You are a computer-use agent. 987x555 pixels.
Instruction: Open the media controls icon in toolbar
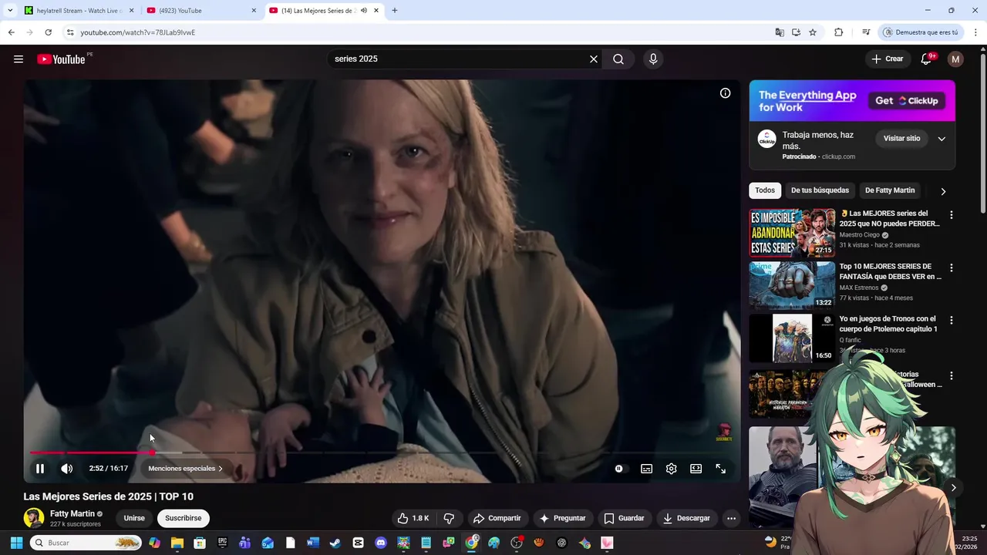pyautogui.click(x=866, y=32)
